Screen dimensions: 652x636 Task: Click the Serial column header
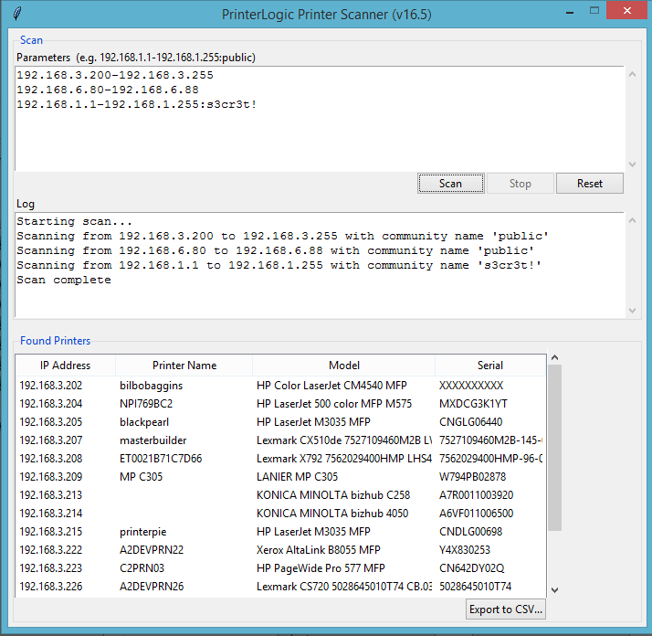pyautogui.click(x=490, y=365)
